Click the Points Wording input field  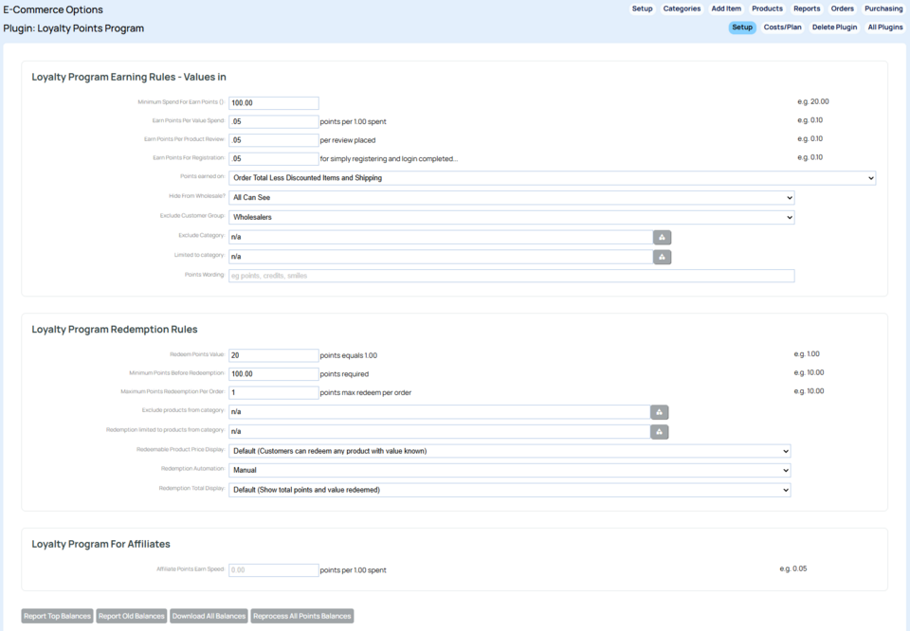click(511, 276)
